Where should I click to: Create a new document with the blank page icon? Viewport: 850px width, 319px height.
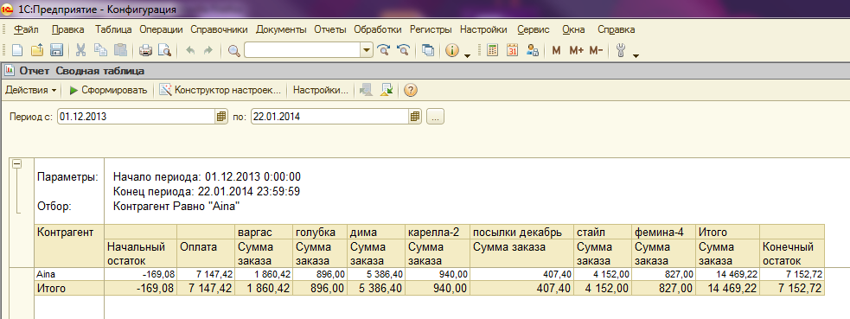click(x=17, y=50)
